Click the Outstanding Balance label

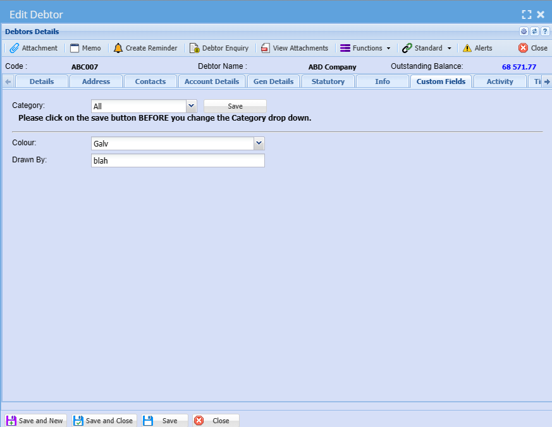(427, 66)
